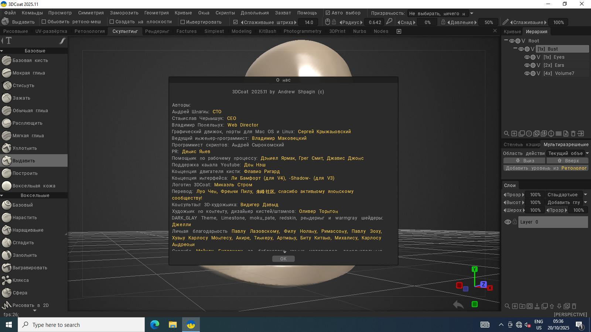The height and width of the screenshot is (332, 591).
Task: Select the Мокрая глина brush icon
Action: [x=7, y=73]
